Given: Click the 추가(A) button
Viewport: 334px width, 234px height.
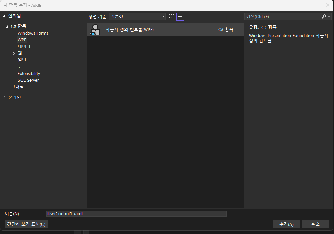Looking at the screenshot, I should pyautogui.click(x=287, y=224).
